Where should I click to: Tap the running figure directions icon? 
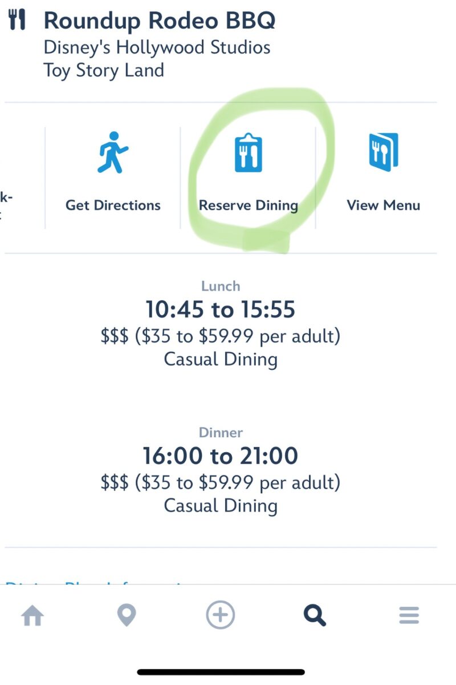pyautogui.click(x=112, y=152)
